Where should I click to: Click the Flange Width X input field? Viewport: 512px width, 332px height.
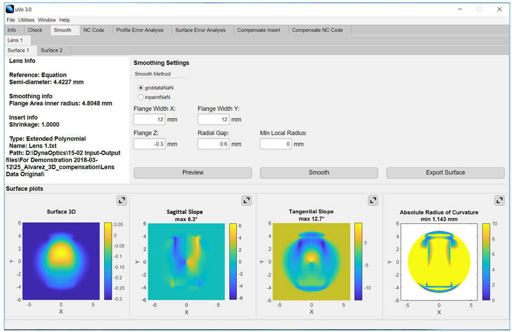coord(149,120)
